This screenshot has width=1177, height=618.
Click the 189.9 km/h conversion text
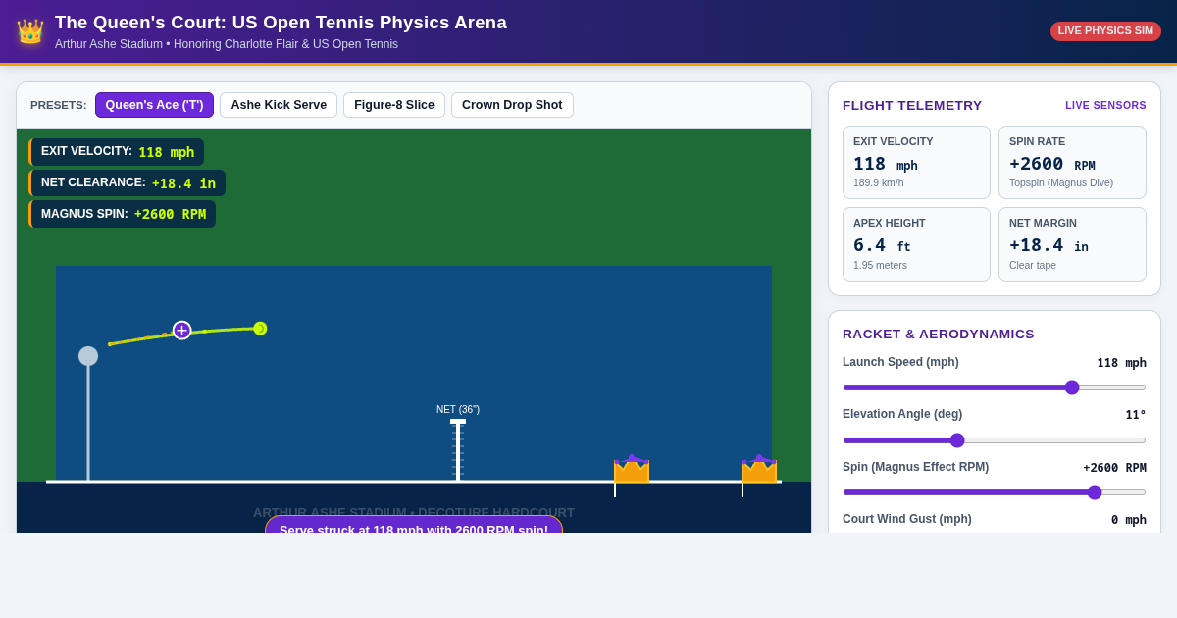pos(879,182)
